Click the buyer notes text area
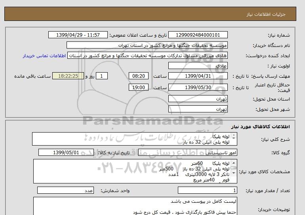 [135, 206]
